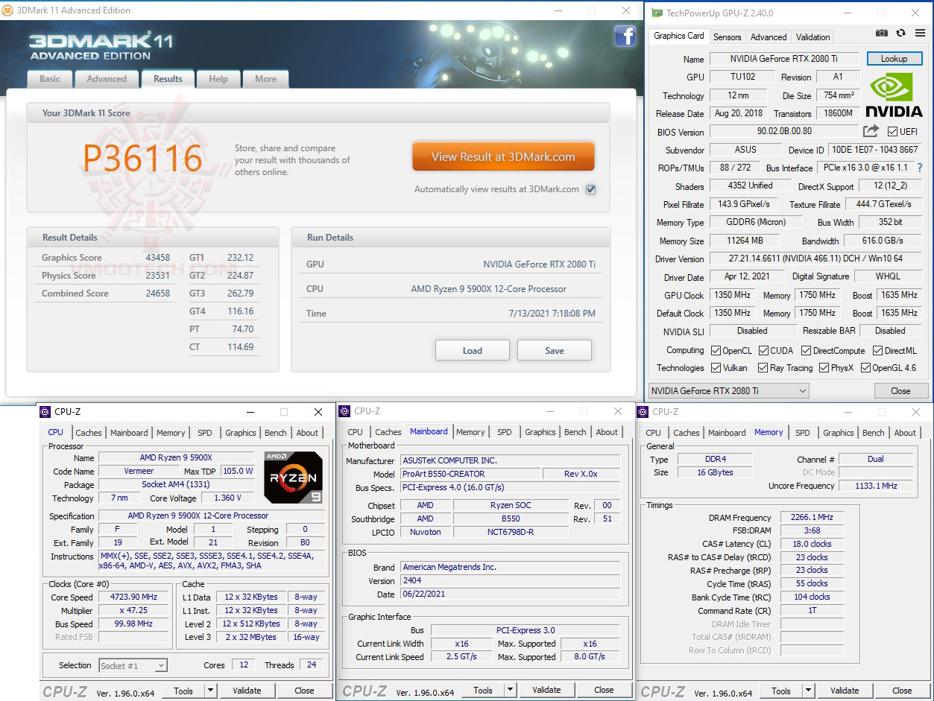Image resolution: width=934 pixels, height=701 pixels.
Task: Click inside the GPU Name field
Action: pyautogui.click(x=784, y=58)
